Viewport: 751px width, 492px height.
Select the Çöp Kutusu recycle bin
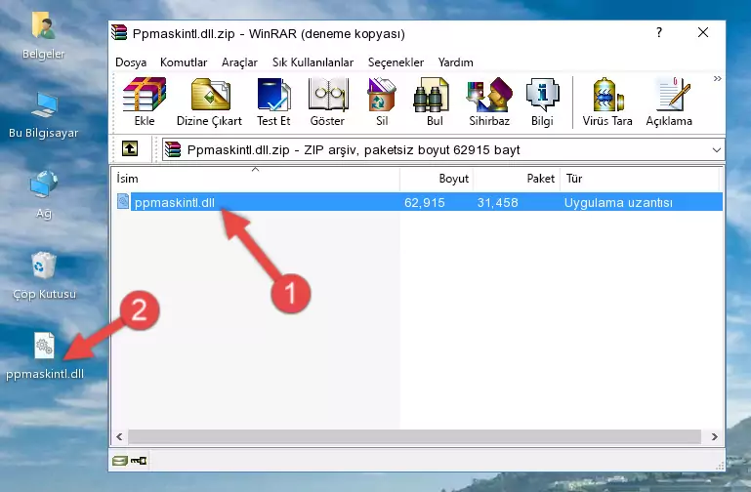click(44, 275)
